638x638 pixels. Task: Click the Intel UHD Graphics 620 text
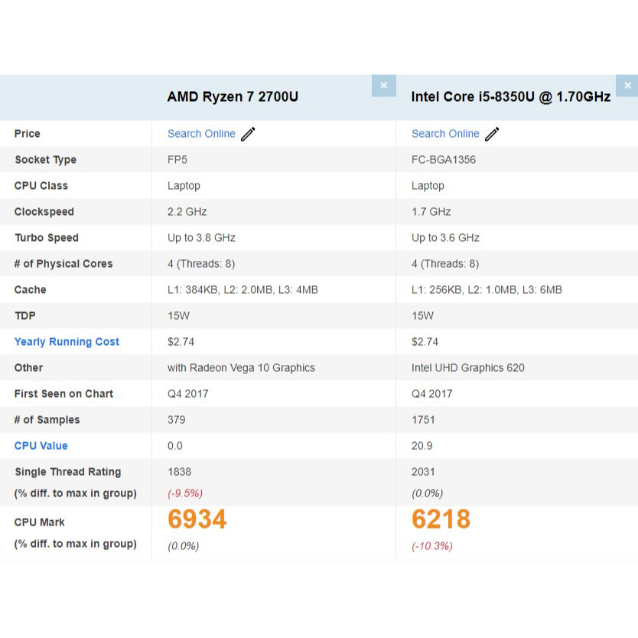(468, 368)
